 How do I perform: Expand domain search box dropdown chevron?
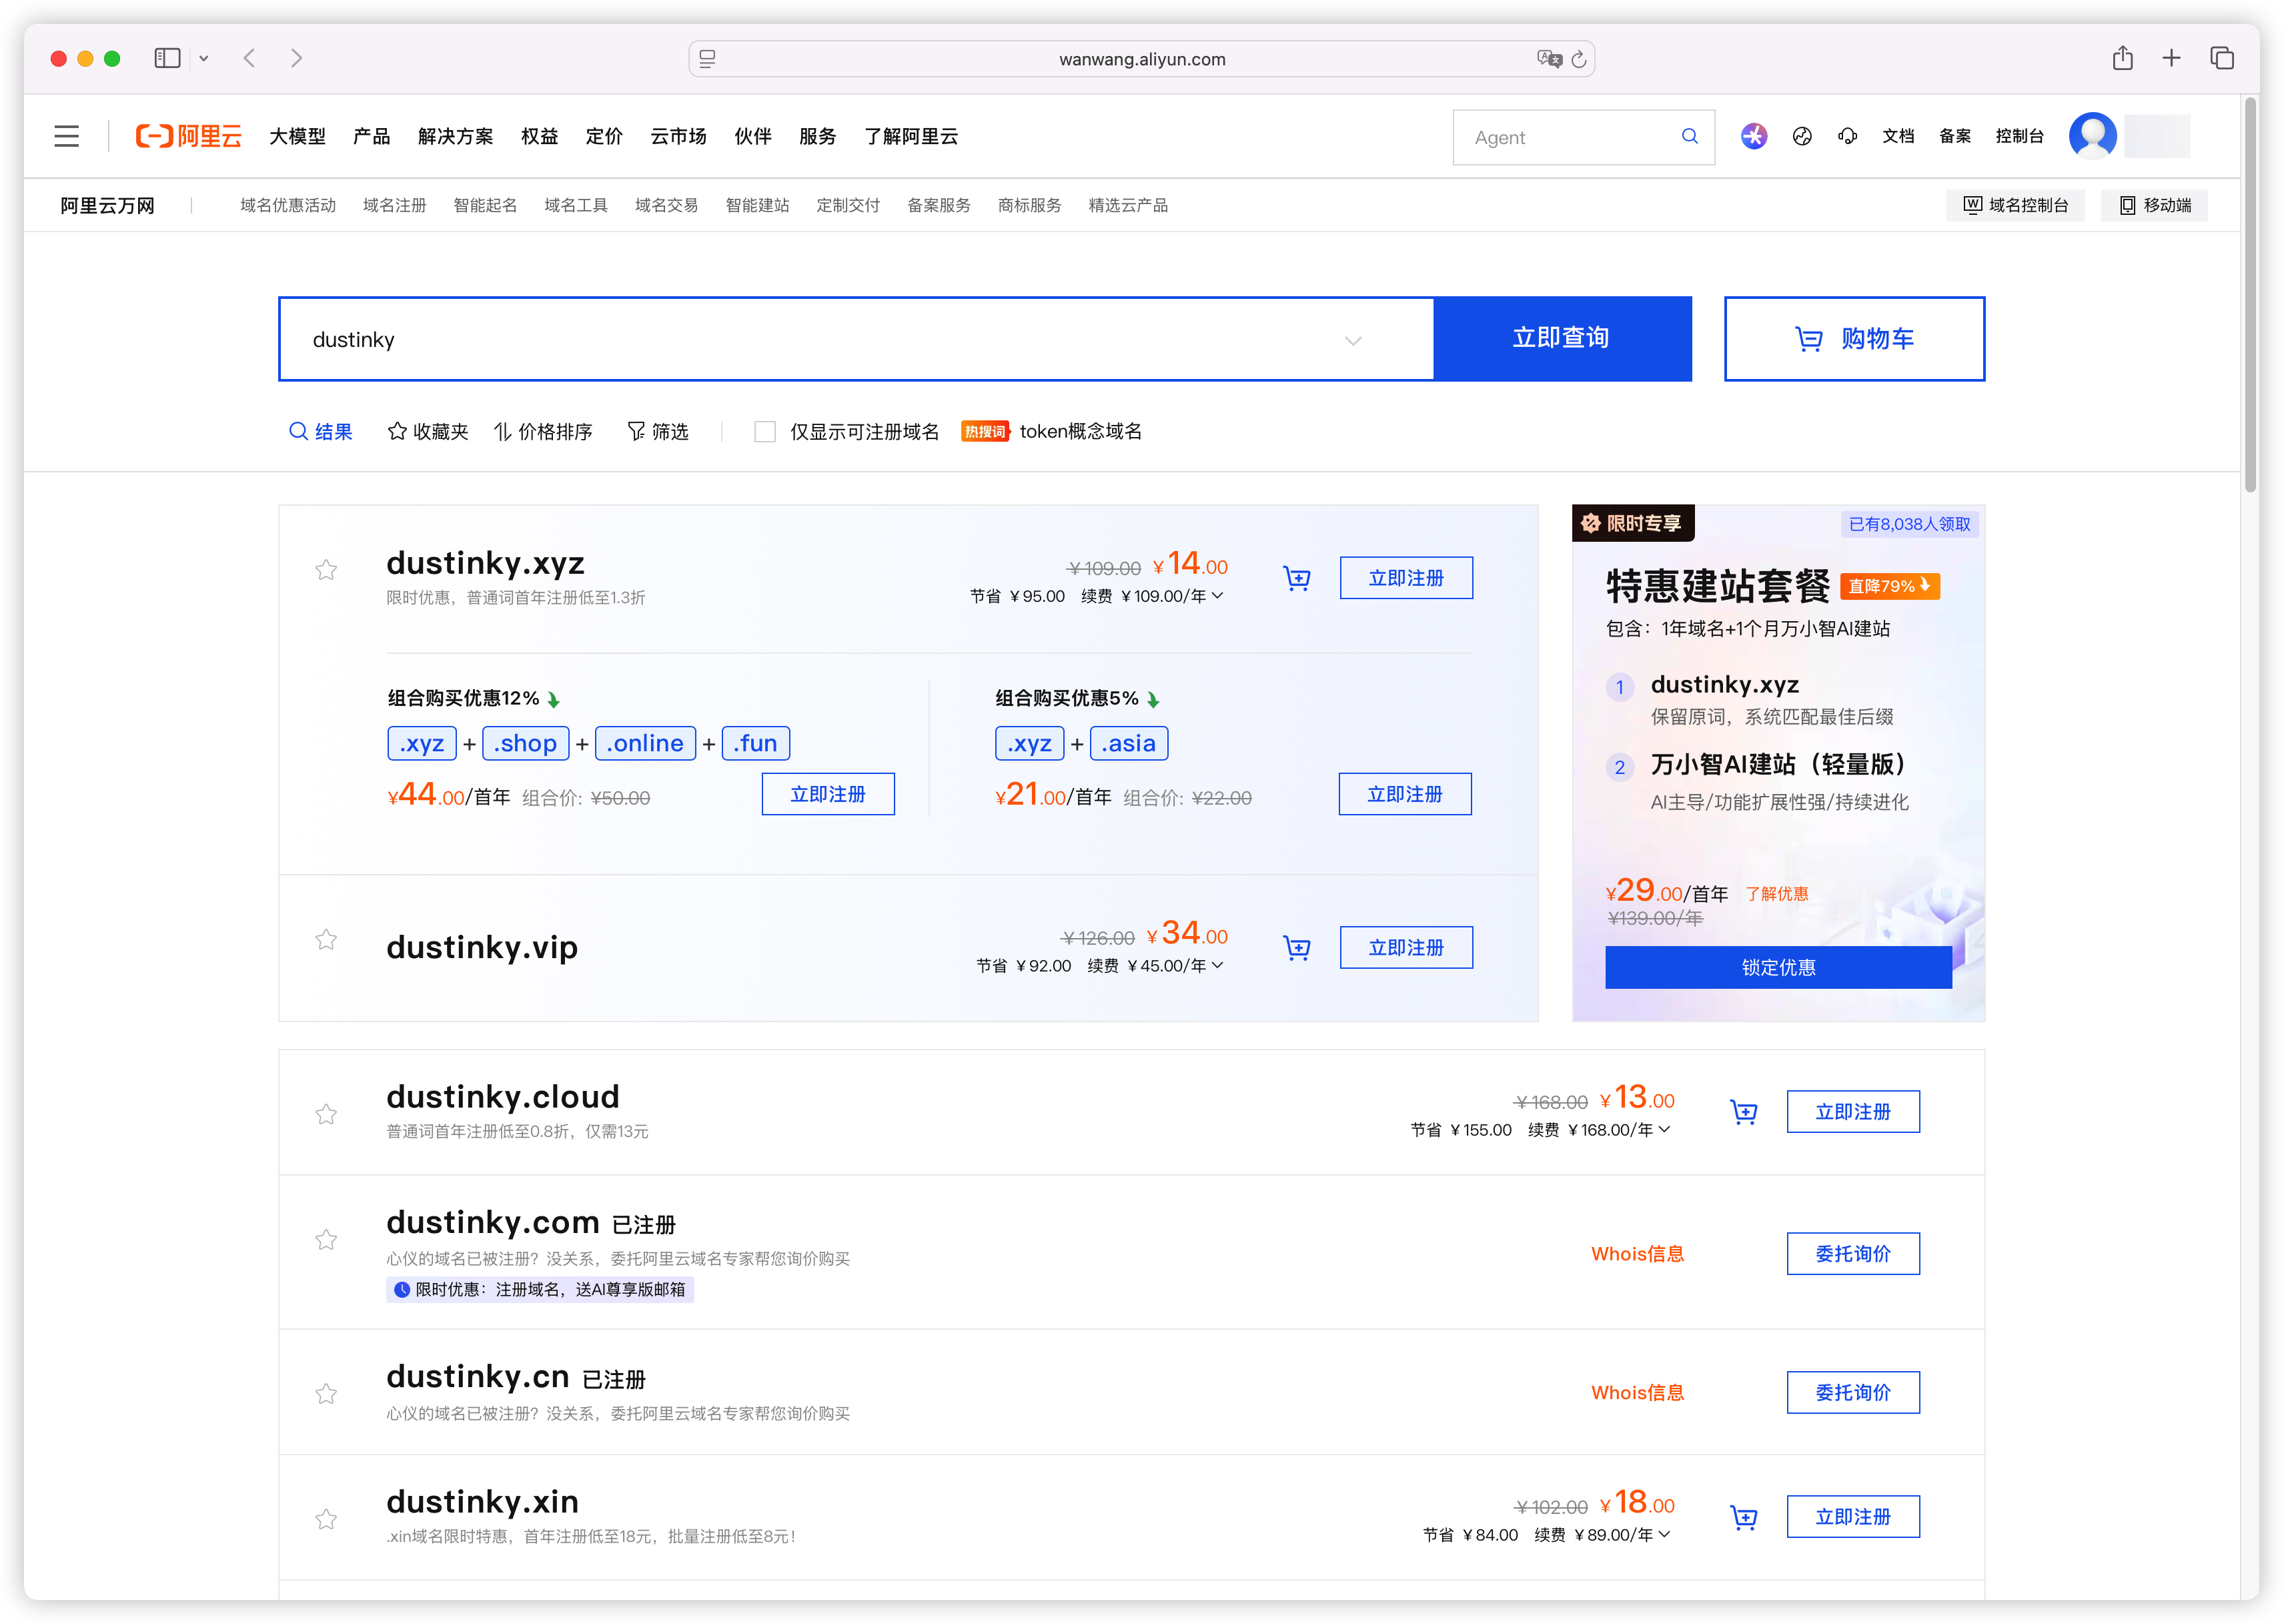pyautogui.click(x=1352, y=340)
